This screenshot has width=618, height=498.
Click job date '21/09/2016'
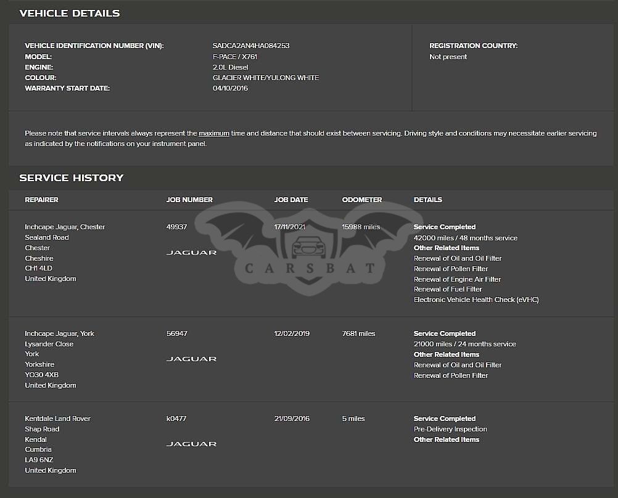[292, 419]
